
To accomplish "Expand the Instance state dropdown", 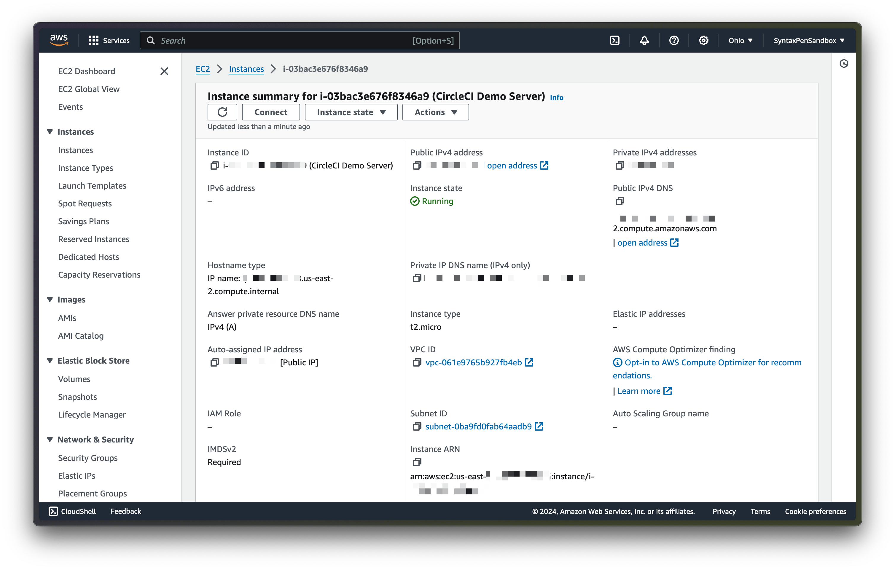I will [x=351, y=112].
